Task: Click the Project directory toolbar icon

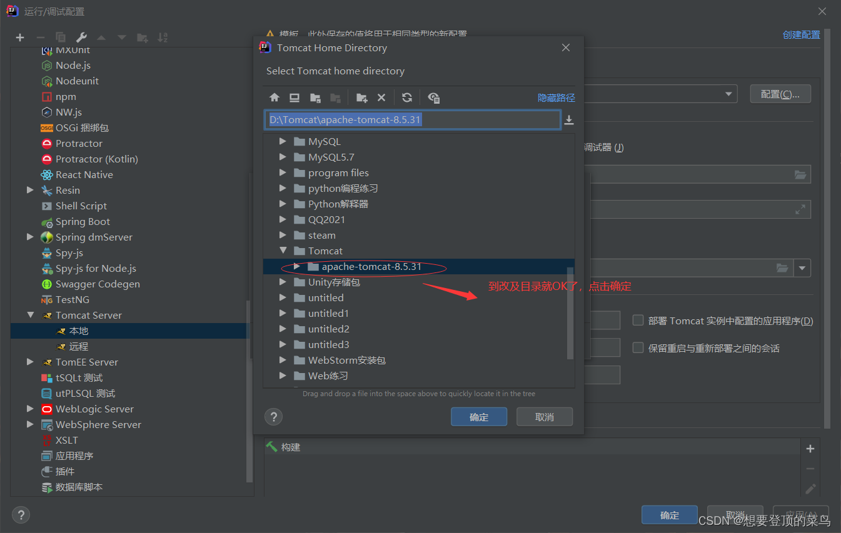Action: click(x=315, y=97)
